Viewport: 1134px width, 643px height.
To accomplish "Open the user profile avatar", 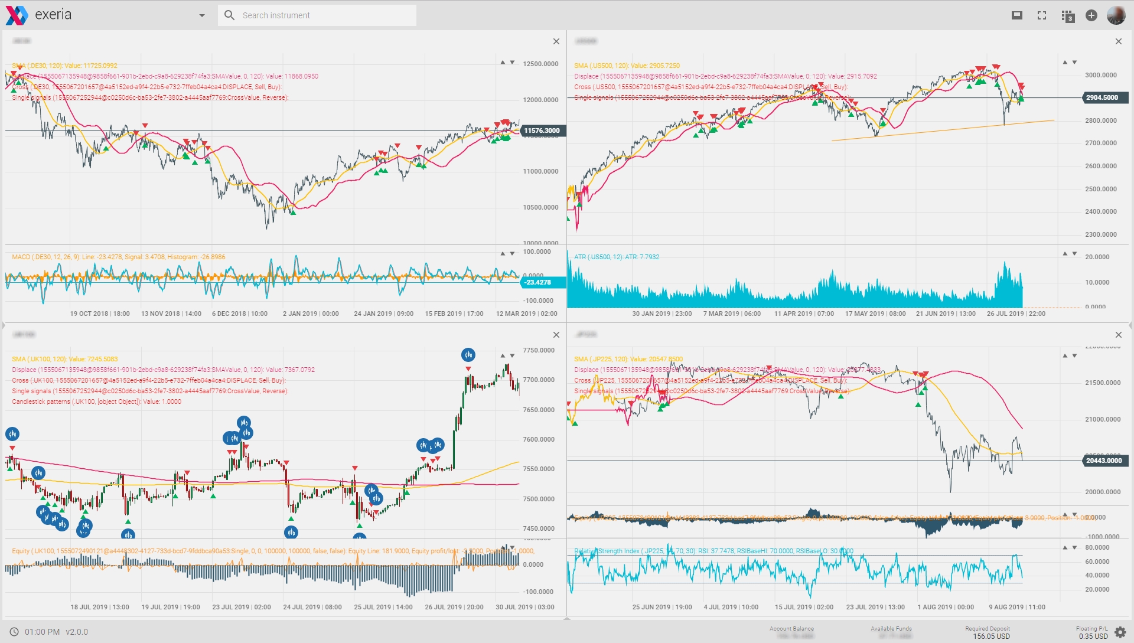I will (x=1116, y=15).
